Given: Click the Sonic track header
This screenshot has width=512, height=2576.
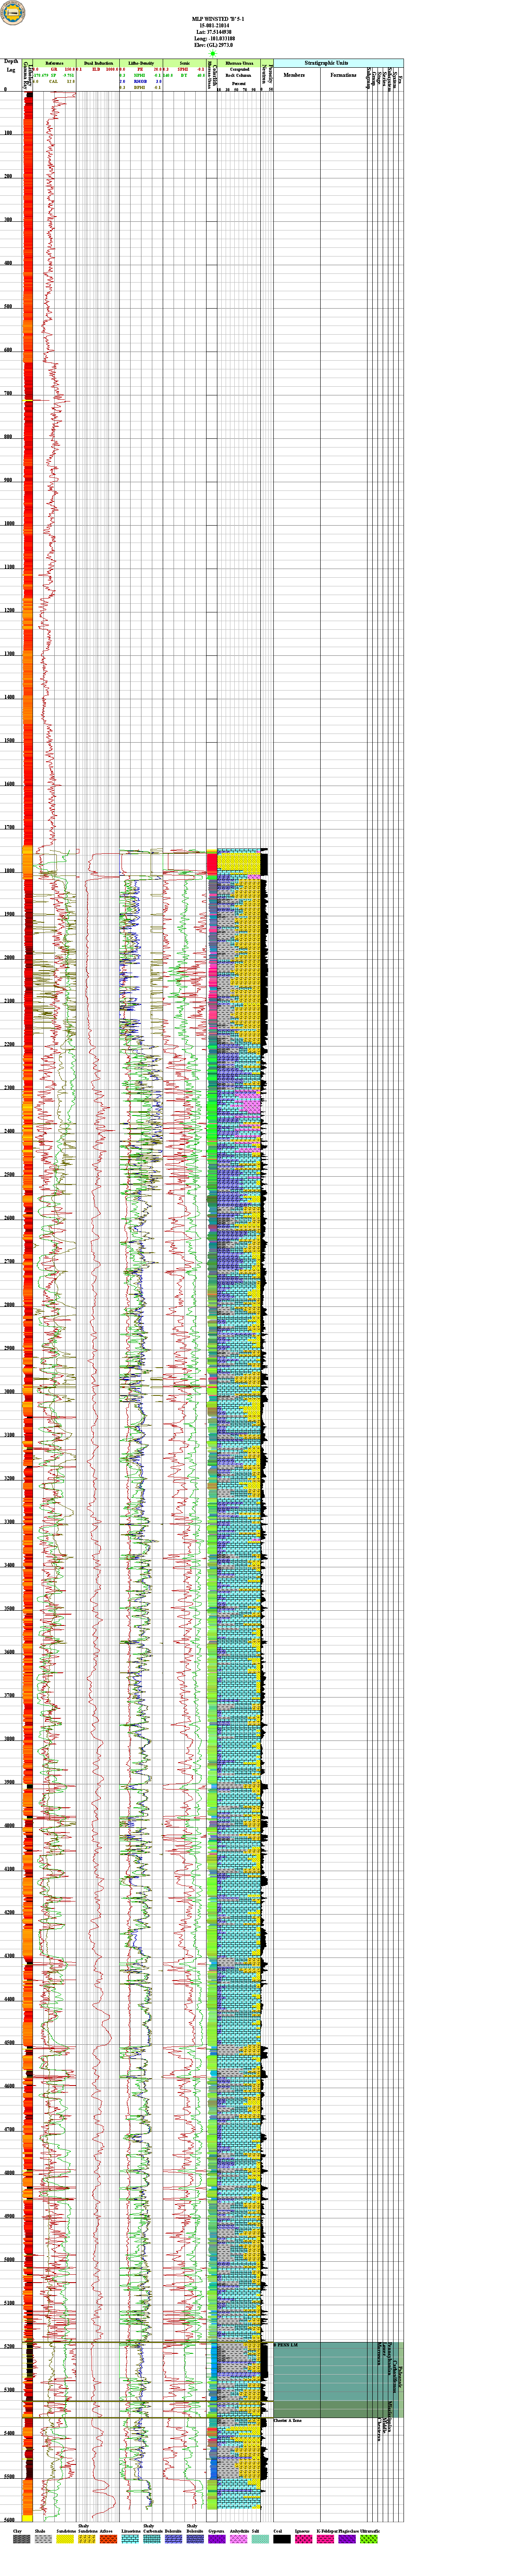Looking at the screenshot, I should [x=185, y=62].
